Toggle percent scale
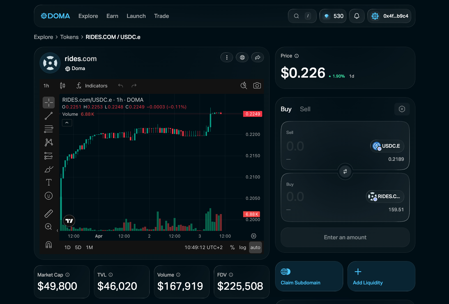Image resolution: width=449 pixels, height=304 pixels. pos(232,247)
